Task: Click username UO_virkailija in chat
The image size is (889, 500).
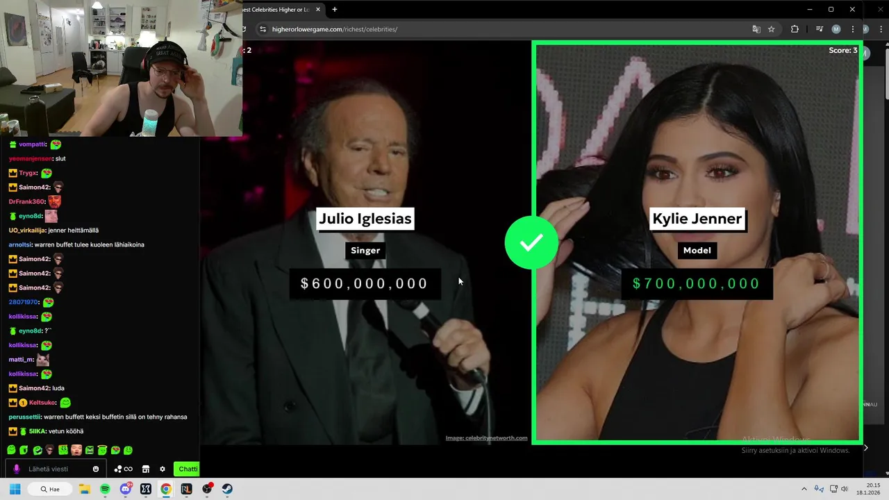Action: click(x=27, y=231)
